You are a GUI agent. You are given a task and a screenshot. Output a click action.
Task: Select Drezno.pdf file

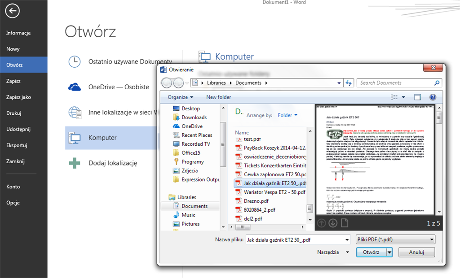[252, 201]
